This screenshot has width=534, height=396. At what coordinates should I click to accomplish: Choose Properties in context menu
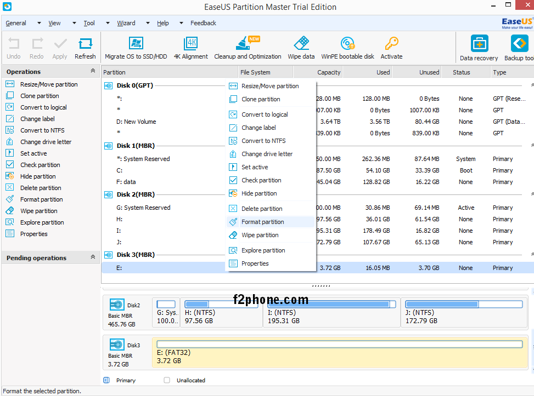[x=271, y=264]
